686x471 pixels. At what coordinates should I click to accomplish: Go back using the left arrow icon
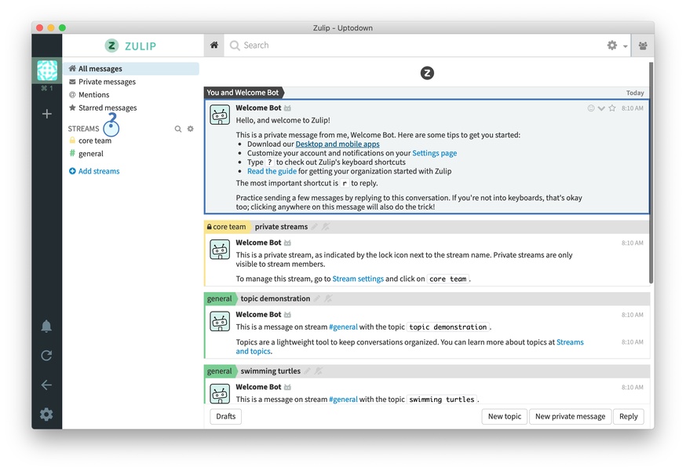(46, 385)
